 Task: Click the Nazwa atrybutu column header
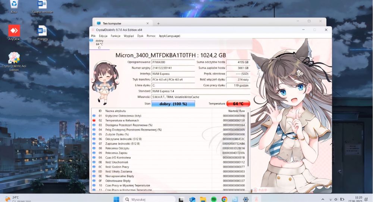click(116, 111)
